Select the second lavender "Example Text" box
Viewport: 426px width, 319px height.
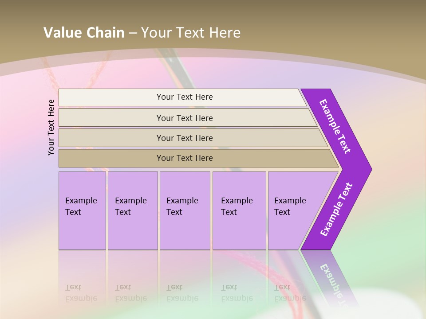point(132,210)
